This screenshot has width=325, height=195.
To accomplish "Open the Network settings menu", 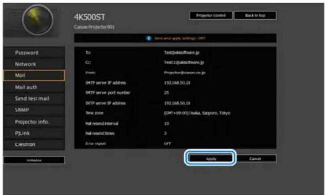I will click(x=34, y=64).
